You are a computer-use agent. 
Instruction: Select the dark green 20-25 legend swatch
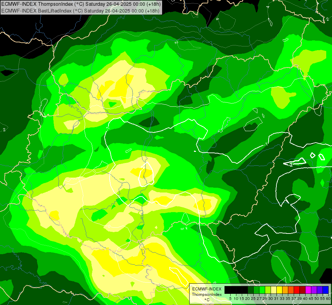coord(251,290)
